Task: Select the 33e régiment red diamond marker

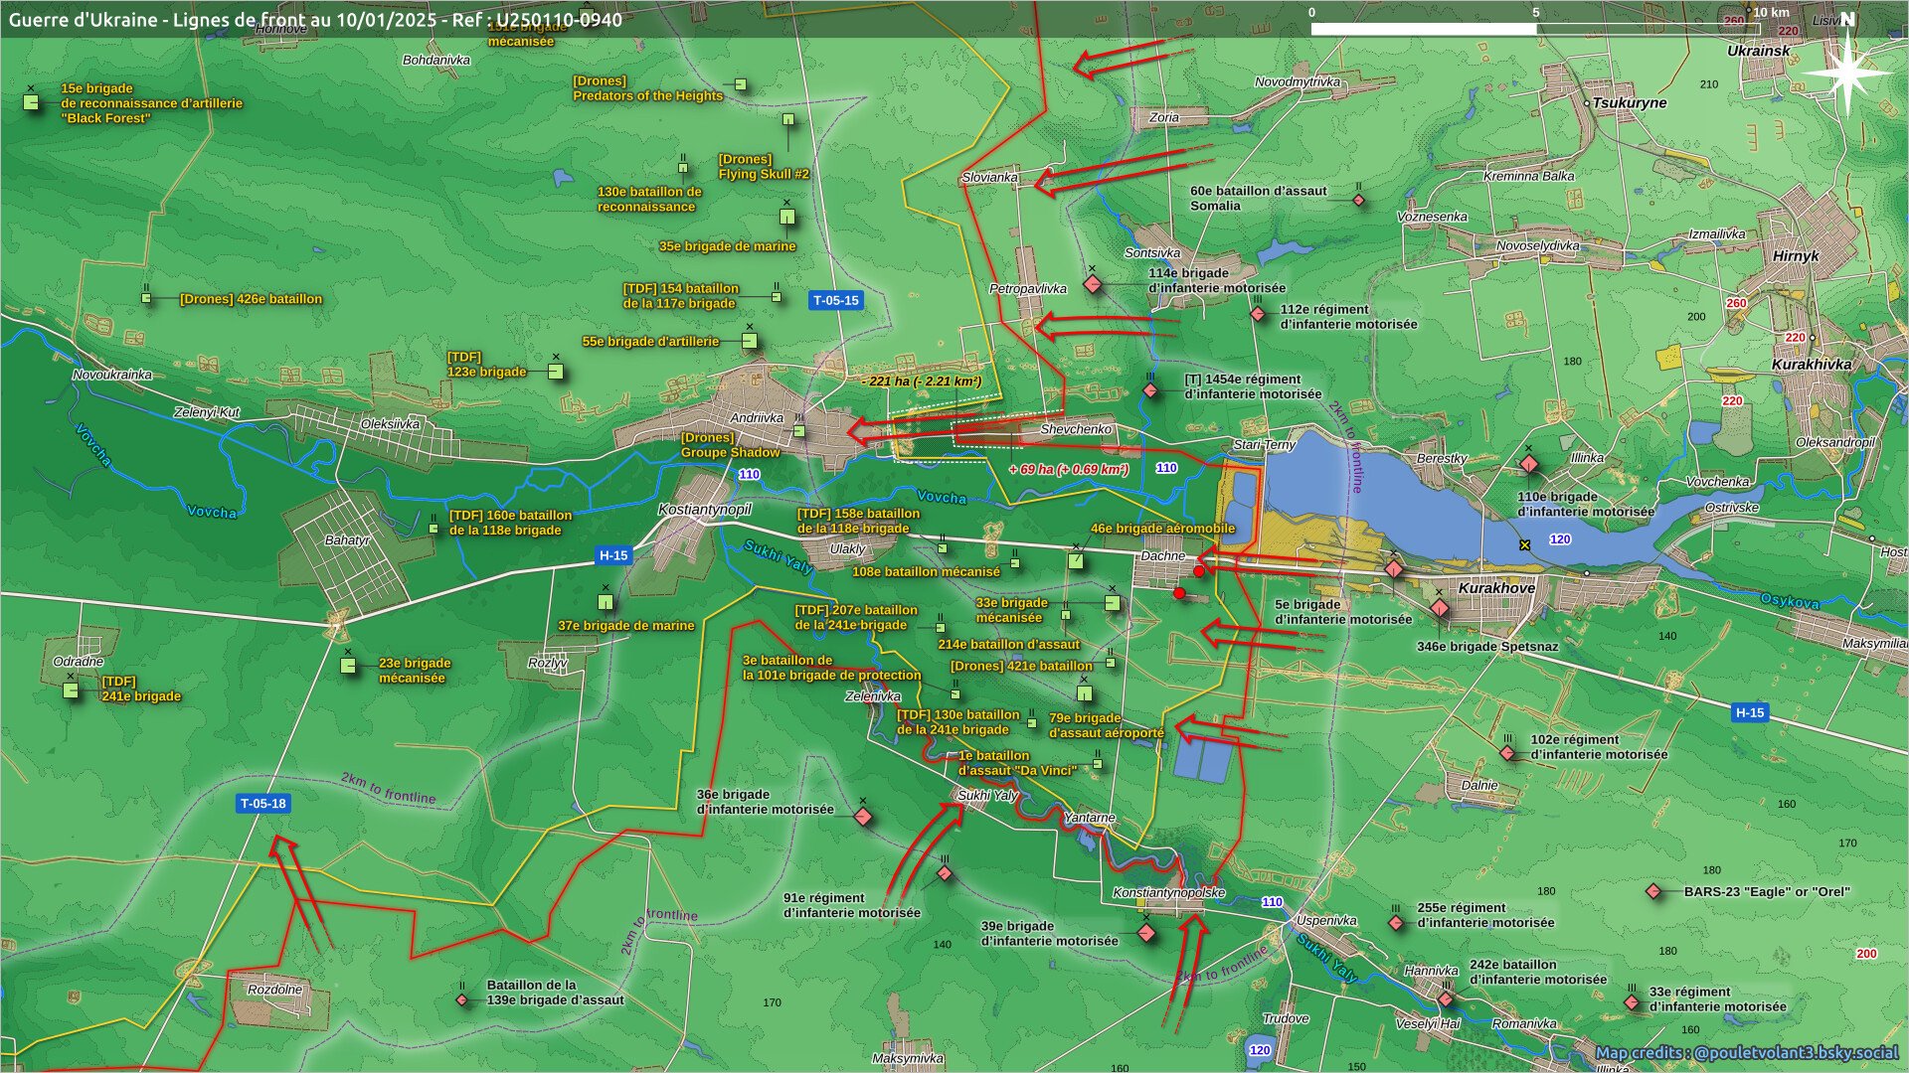Action: coord(1632,1002)
